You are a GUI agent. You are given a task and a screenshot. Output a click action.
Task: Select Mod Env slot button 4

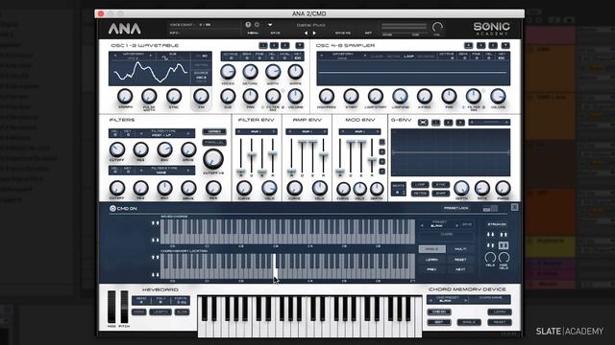[382, 172]
